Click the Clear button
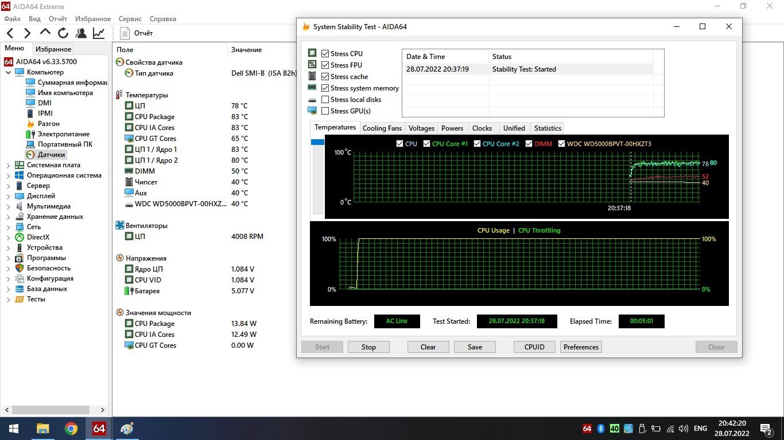This screenshot has width=784, height=440. pos(428,347)
